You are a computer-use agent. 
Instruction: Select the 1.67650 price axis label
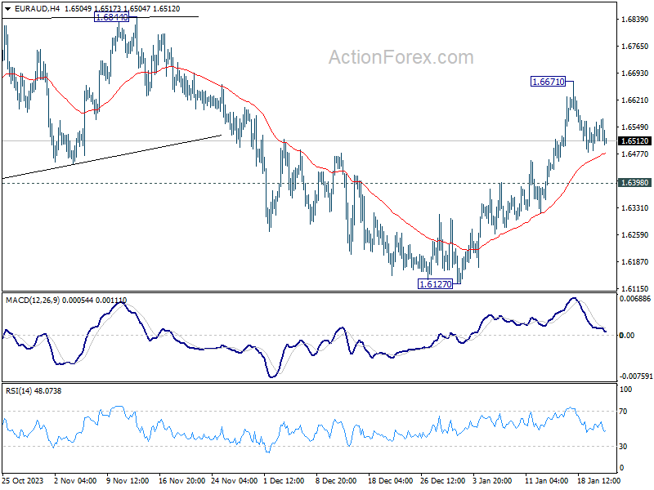[635, 47]
